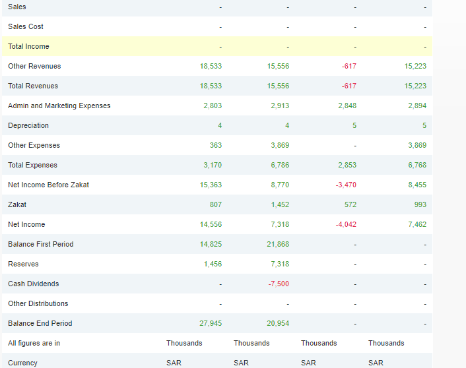
Task: Click Total Expenses value 3,170
Action: tap(213, 165)
